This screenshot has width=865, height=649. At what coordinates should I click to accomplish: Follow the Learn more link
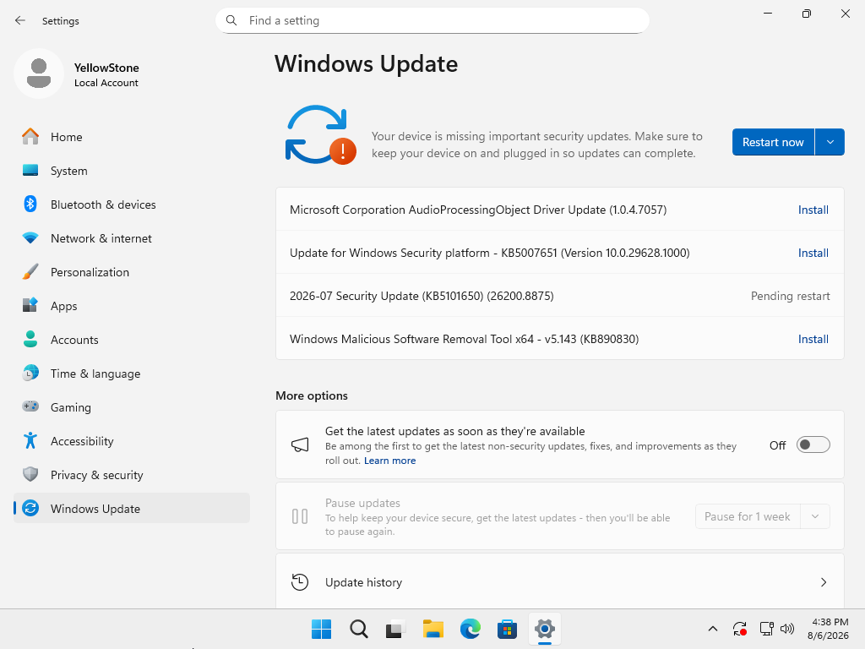[389, 461]
